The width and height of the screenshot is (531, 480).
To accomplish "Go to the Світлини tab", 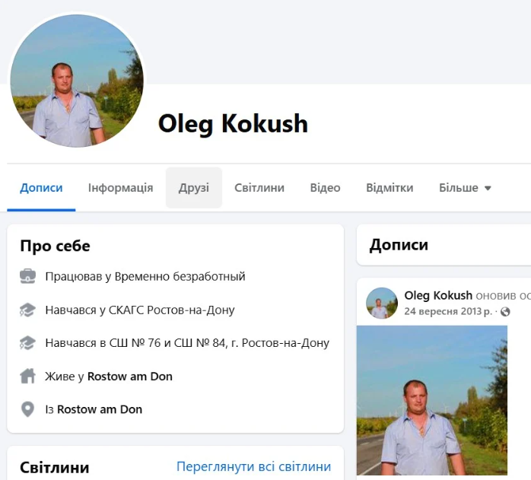I will point(259,188).
